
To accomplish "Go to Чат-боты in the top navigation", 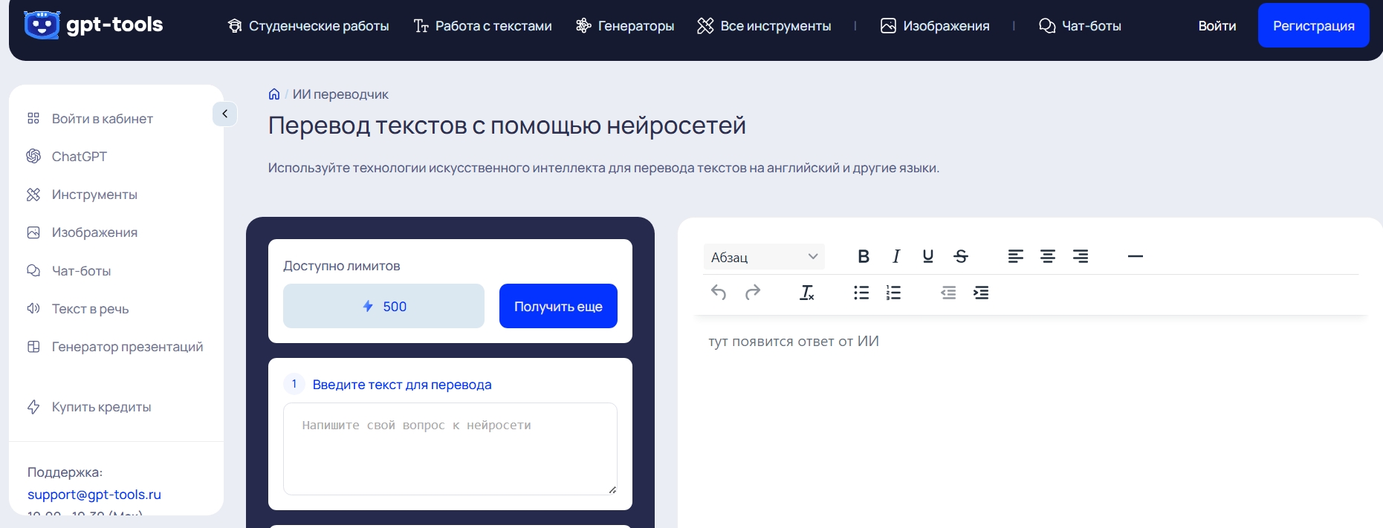I will click(x=1080, y=26).
